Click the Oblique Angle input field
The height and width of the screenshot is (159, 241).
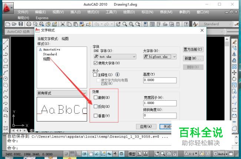[x=160, y=116]
